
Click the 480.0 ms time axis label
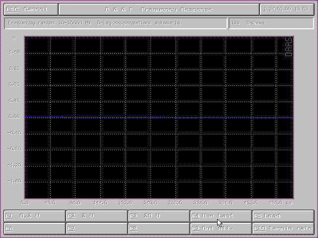278,203
